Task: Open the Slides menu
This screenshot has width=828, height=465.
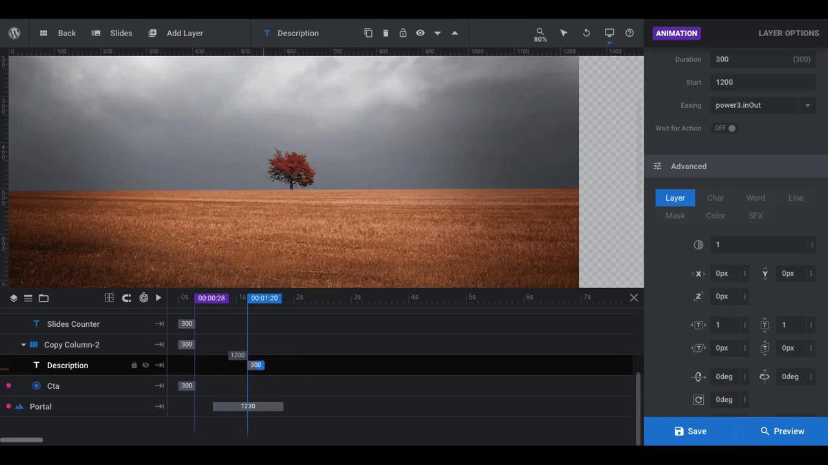Action: [x=112, y=33]
